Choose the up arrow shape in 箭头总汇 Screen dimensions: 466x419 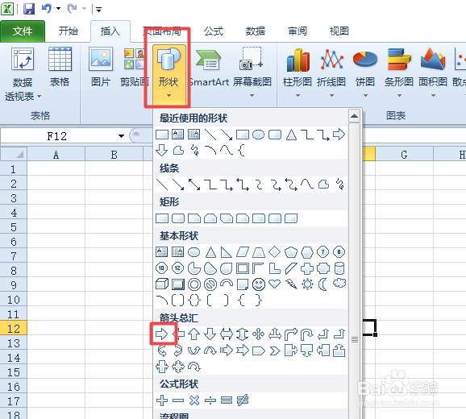pyautogui.click(x=193, y=334)
